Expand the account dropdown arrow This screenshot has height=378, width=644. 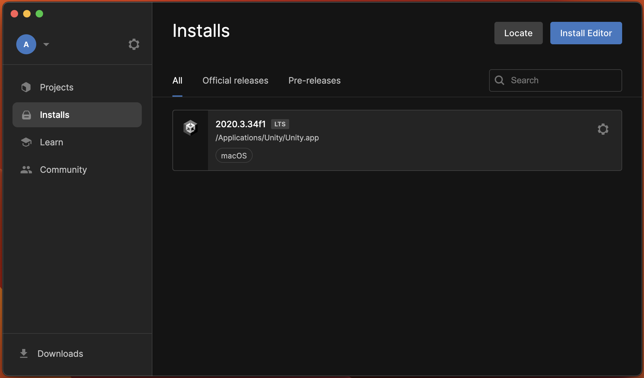(x=46, y=44)
